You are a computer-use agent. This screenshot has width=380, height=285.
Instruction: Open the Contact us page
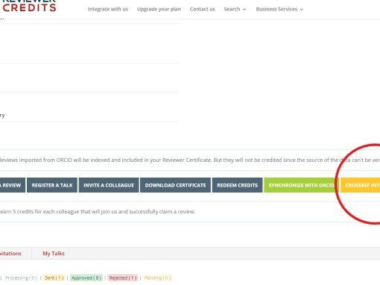(202, 9)
